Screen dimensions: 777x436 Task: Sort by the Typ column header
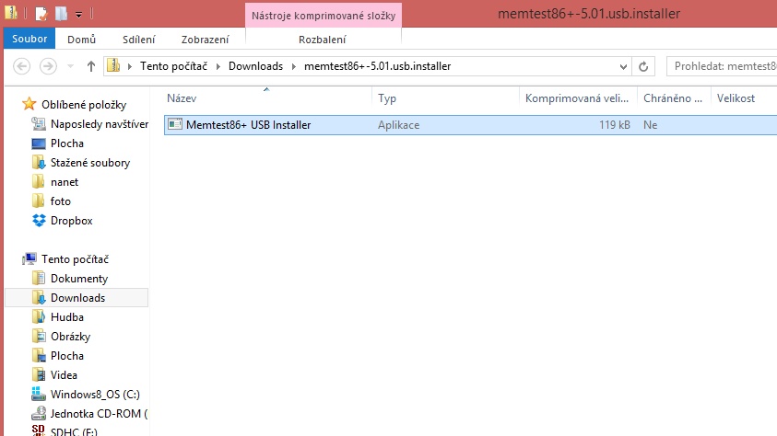387,98
